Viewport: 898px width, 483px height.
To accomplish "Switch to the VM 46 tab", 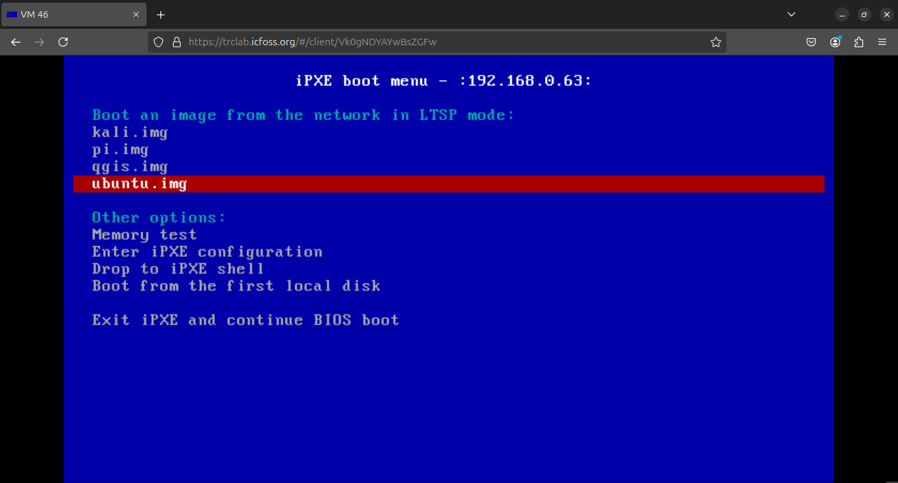I will (74, 14).
